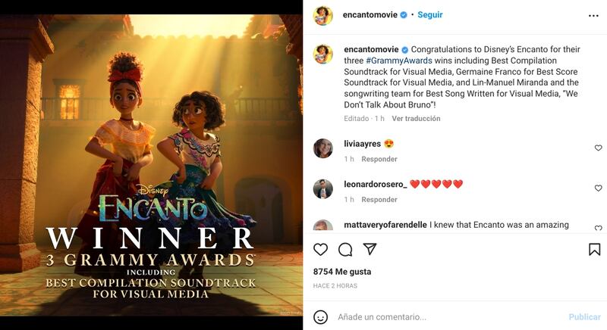Like liviaayres' comment

(598, 148)
